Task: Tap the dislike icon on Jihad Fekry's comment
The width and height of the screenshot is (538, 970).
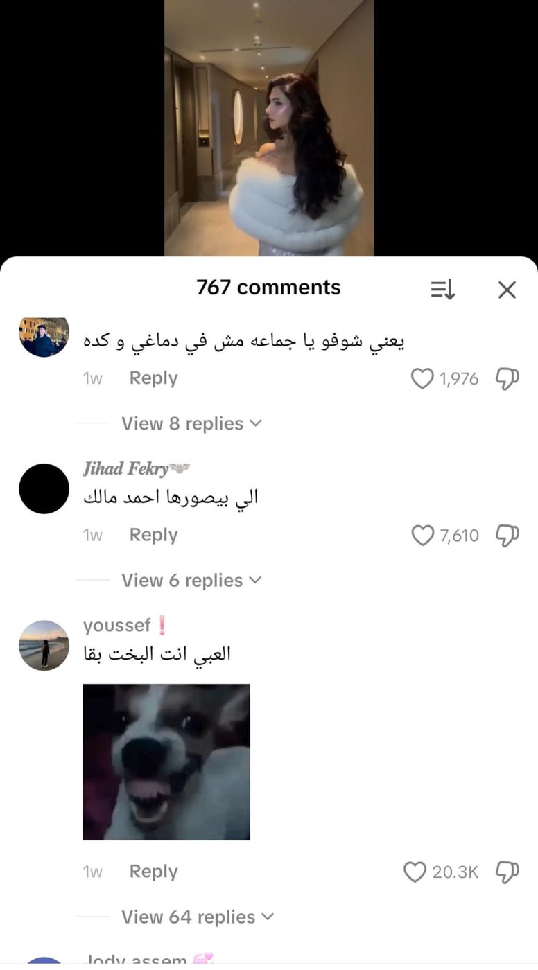Action: [507, 535]
